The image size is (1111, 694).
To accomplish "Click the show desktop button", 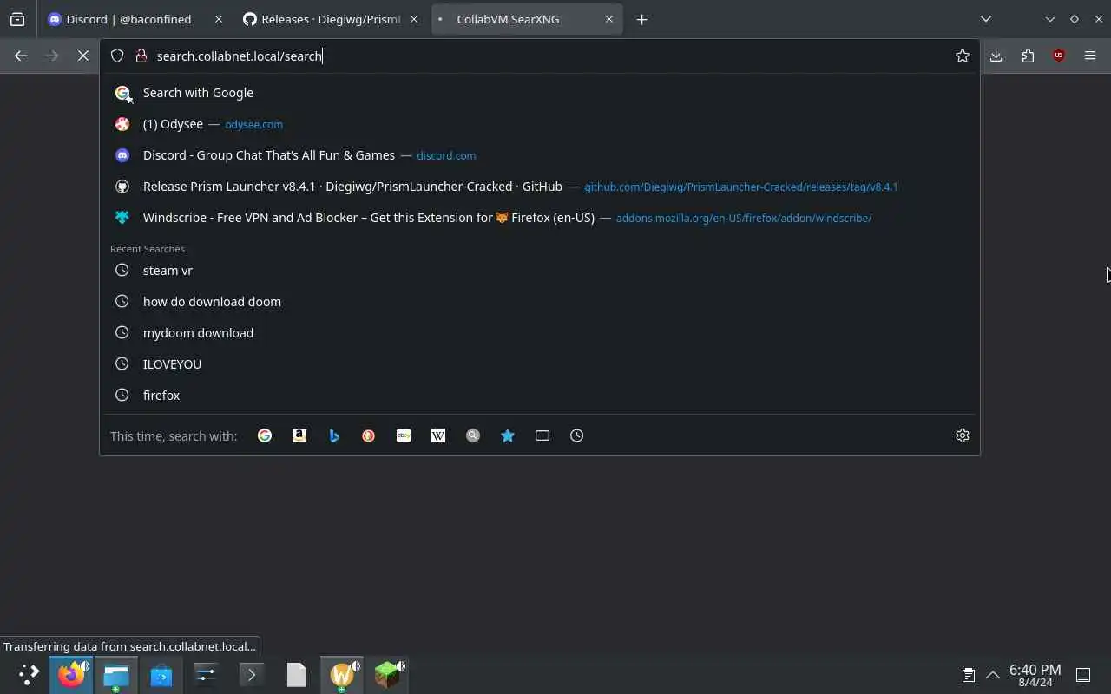I will pos(1083,675).
